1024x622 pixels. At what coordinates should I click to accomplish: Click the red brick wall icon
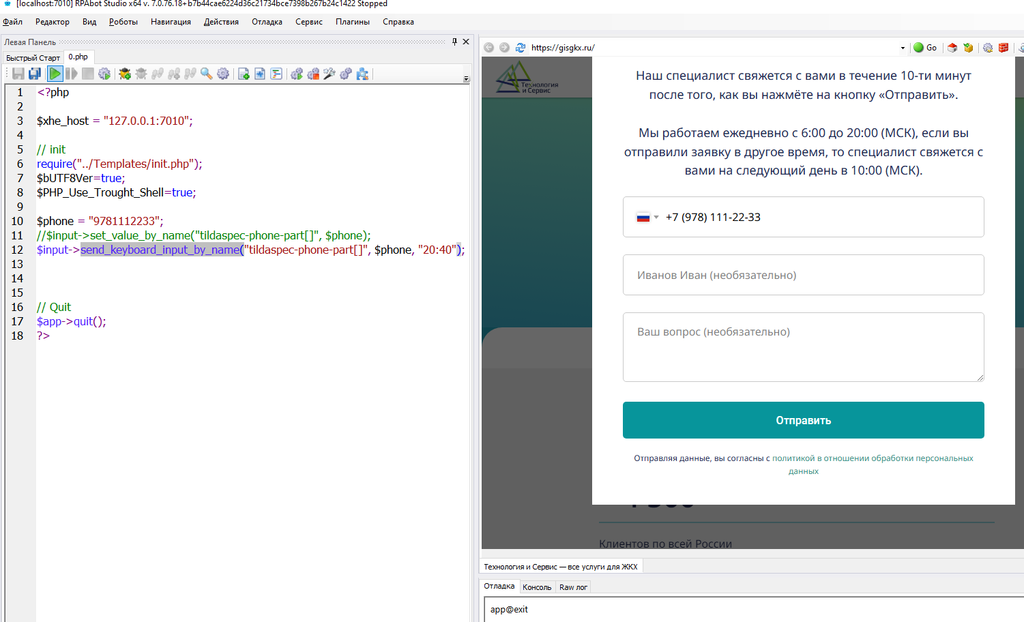[x=1004, y=48]
